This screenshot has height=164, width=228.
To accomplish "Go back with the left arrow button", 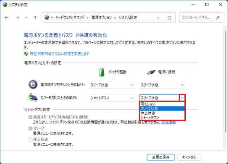I will 7,18.
